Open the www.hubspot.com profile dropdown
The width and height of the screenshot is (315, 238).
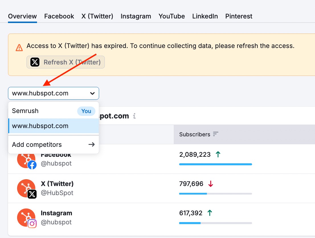(x=54, y=93)
